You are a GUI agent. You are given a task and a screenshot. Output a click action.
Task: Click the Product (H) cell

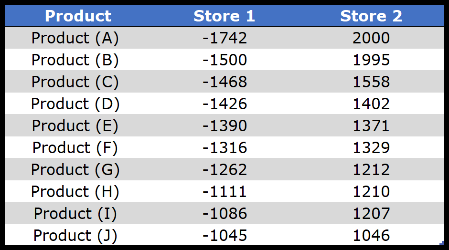coord(75,191)
